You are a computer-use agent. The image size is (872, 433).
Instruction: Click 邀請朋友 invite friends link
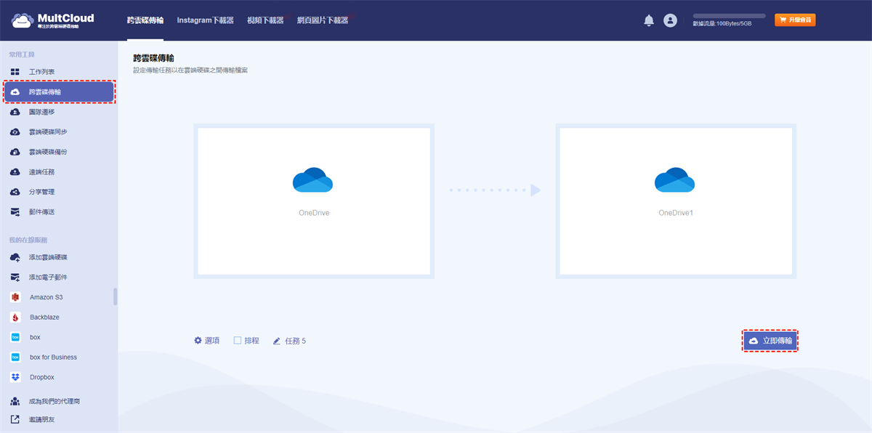pyautogui.click(x=41, y=419)
